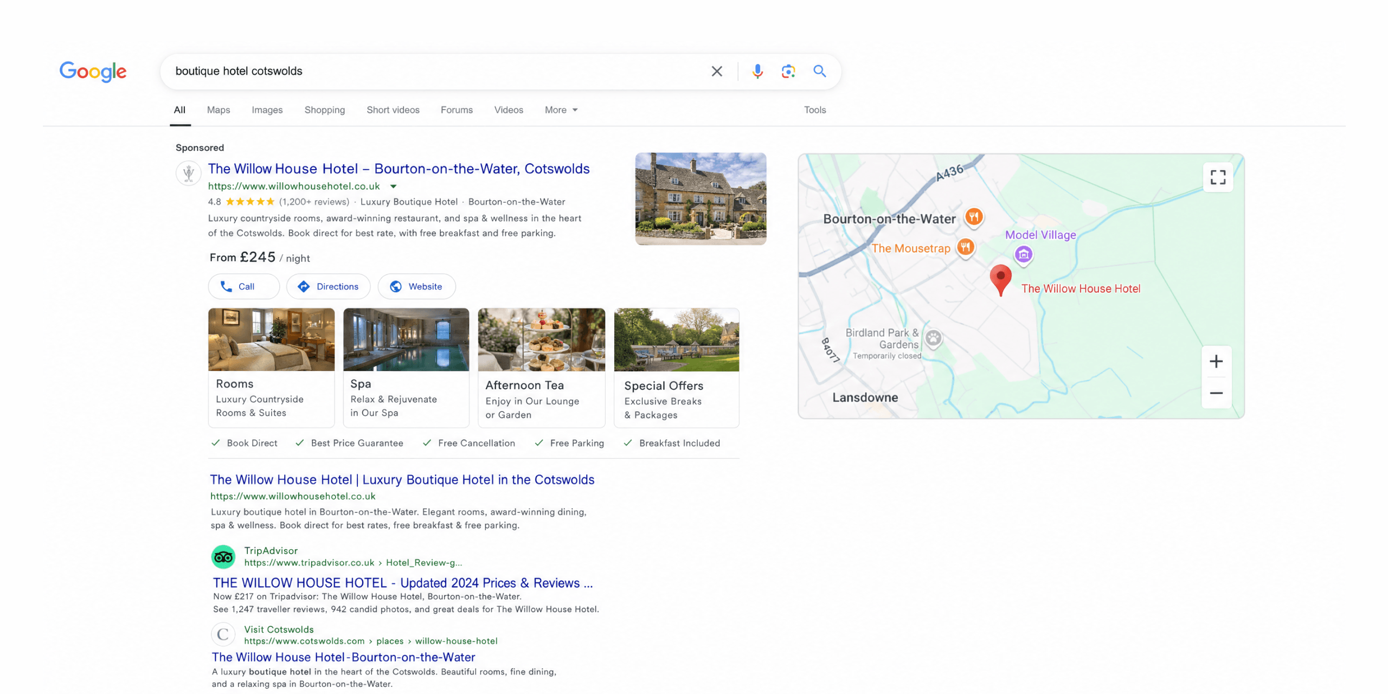Clear the search query with the X icon
Image resolution: width=1388 pixels, height=694 pixels.
716,71
